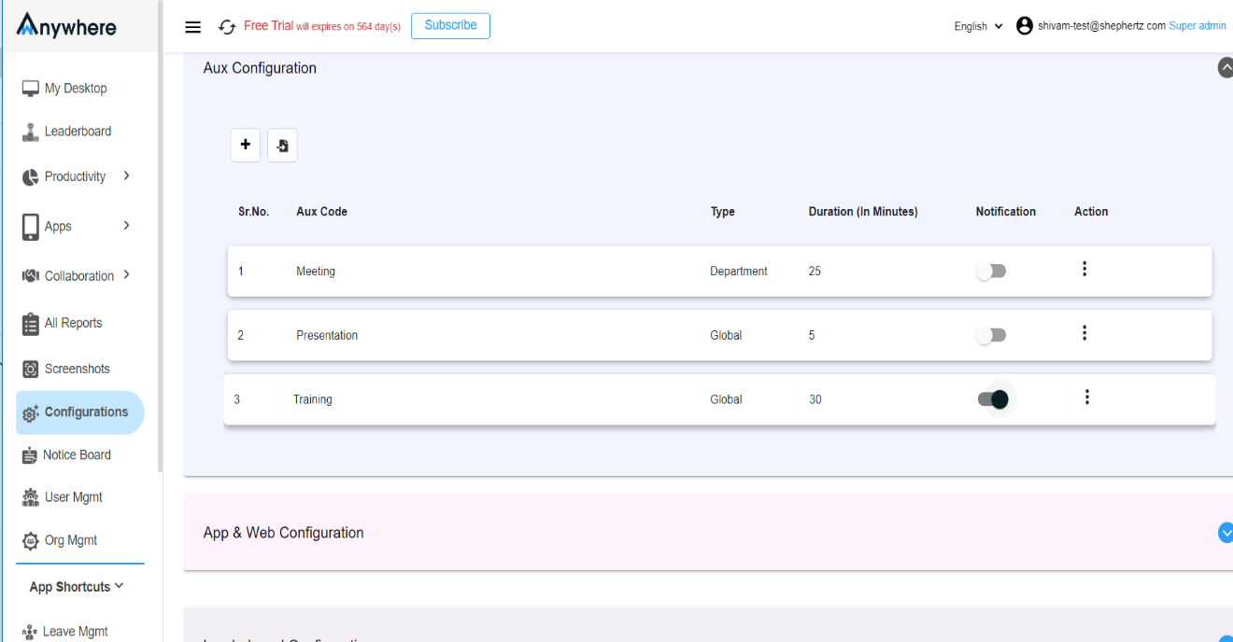Collapse the Aux Configuration section

(1226, 68)
